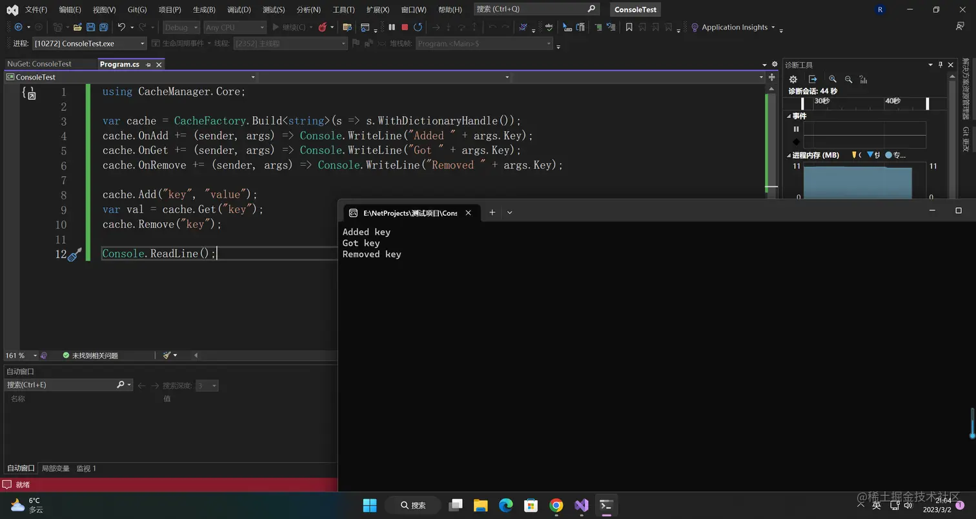
Task: Restart the debugging session
Action: (x=418, y=27)
